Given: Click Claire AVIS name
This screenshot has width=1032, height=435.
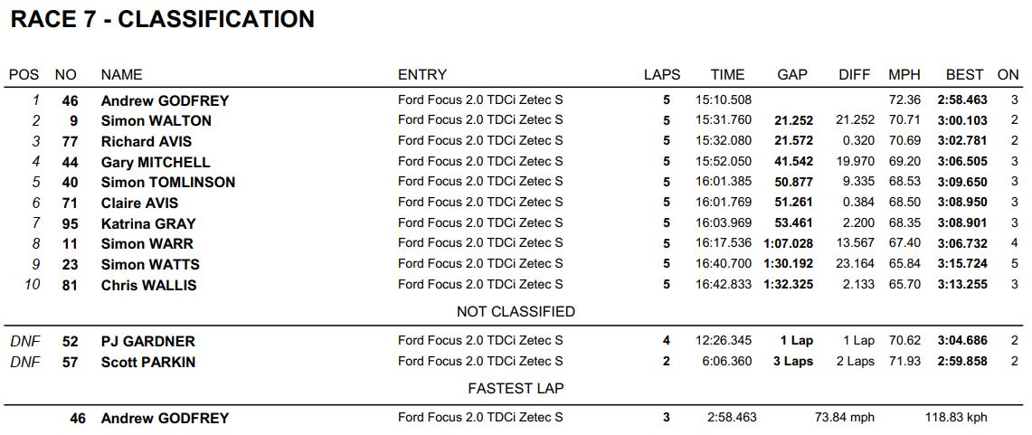Looking at the screenshot, I should pos(139,203).
